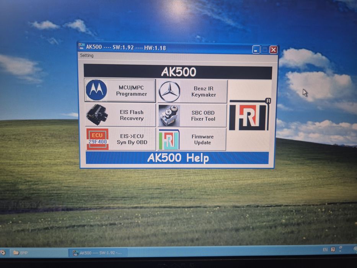Viewport: 357px width, 268px height.
Task: Click the AK500 window title text
Action: [x=126, y=47]
